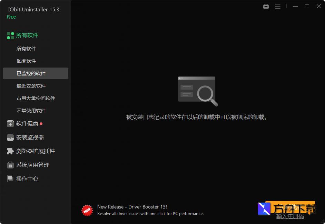Open the 软件健康 panel from the sidebar
This screenshot has width=325, height=224.
26,123
